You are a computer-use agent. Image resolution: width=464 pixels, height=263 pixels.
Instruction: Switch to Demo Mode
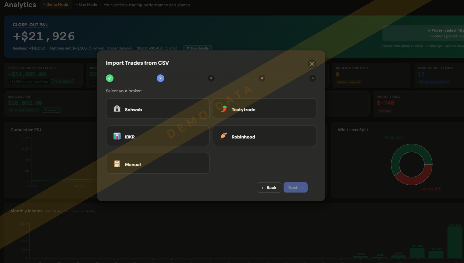click(x=55, y=5)
